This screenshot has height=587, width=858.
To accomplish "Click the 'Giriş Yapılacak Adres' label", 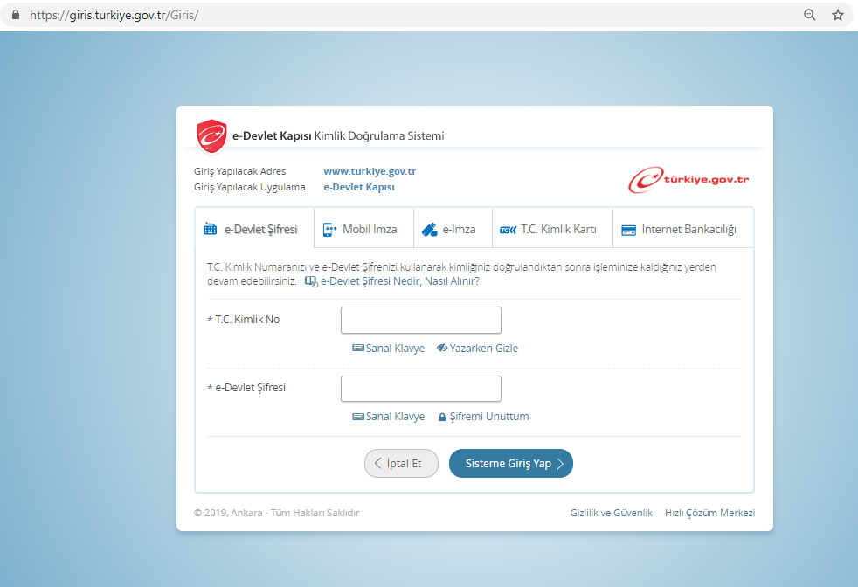I will (239, 171).
